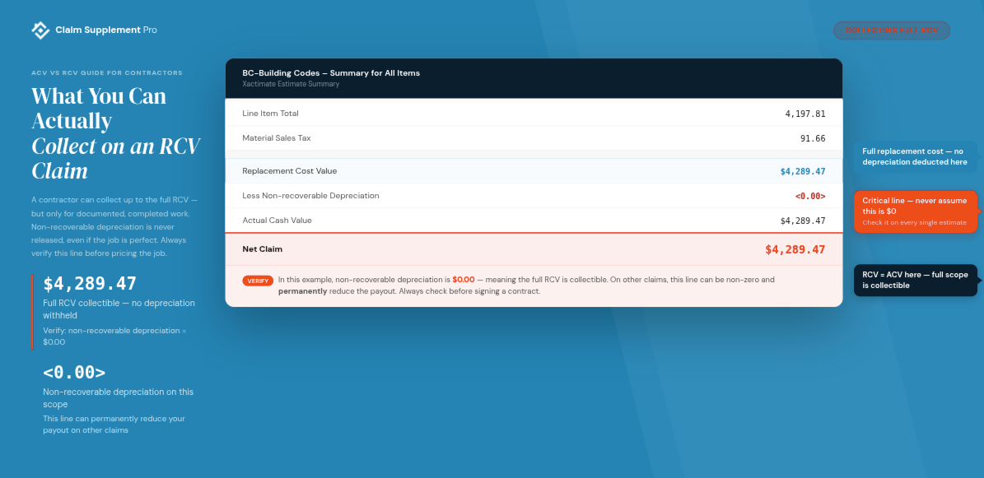The image size is (984, 478).
Task: Select the Actual Cash Value $4,289.47 amount
Action: 803,220
